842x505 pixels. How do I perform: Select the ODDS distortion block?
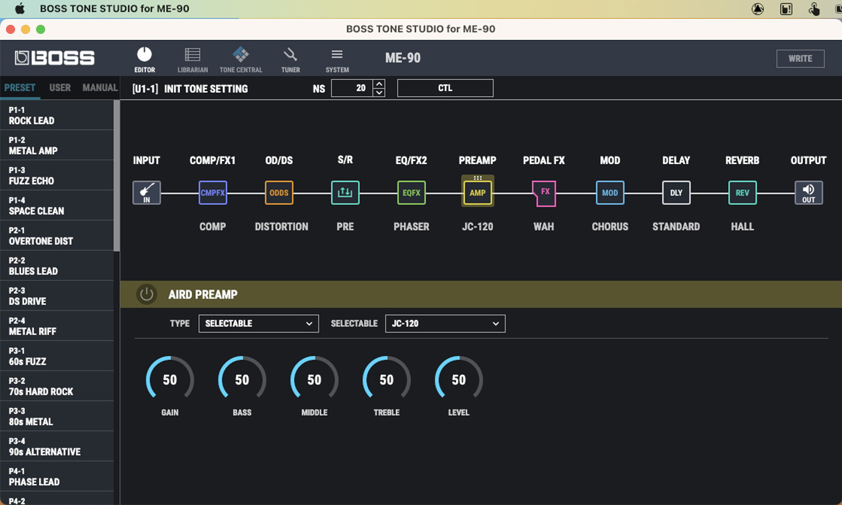pos(279,193)
